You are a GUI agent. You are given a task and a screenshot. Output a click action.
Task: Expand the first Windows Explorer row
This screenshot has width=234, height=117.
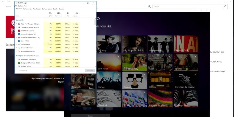17,48
